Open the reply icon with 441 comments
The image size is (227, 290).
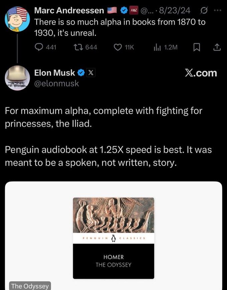(x=39, y=47)
